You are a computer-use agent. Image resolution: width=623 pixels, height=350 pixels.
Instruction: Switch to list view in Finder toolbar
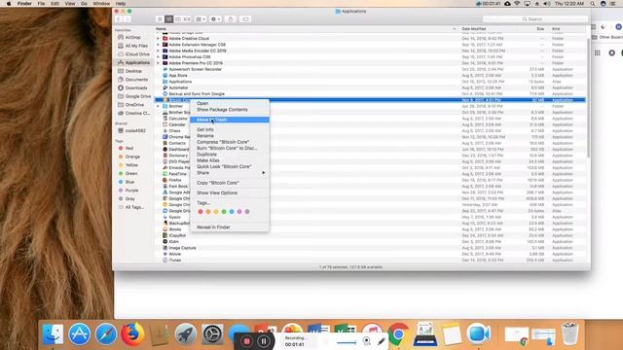coord(168,19)
